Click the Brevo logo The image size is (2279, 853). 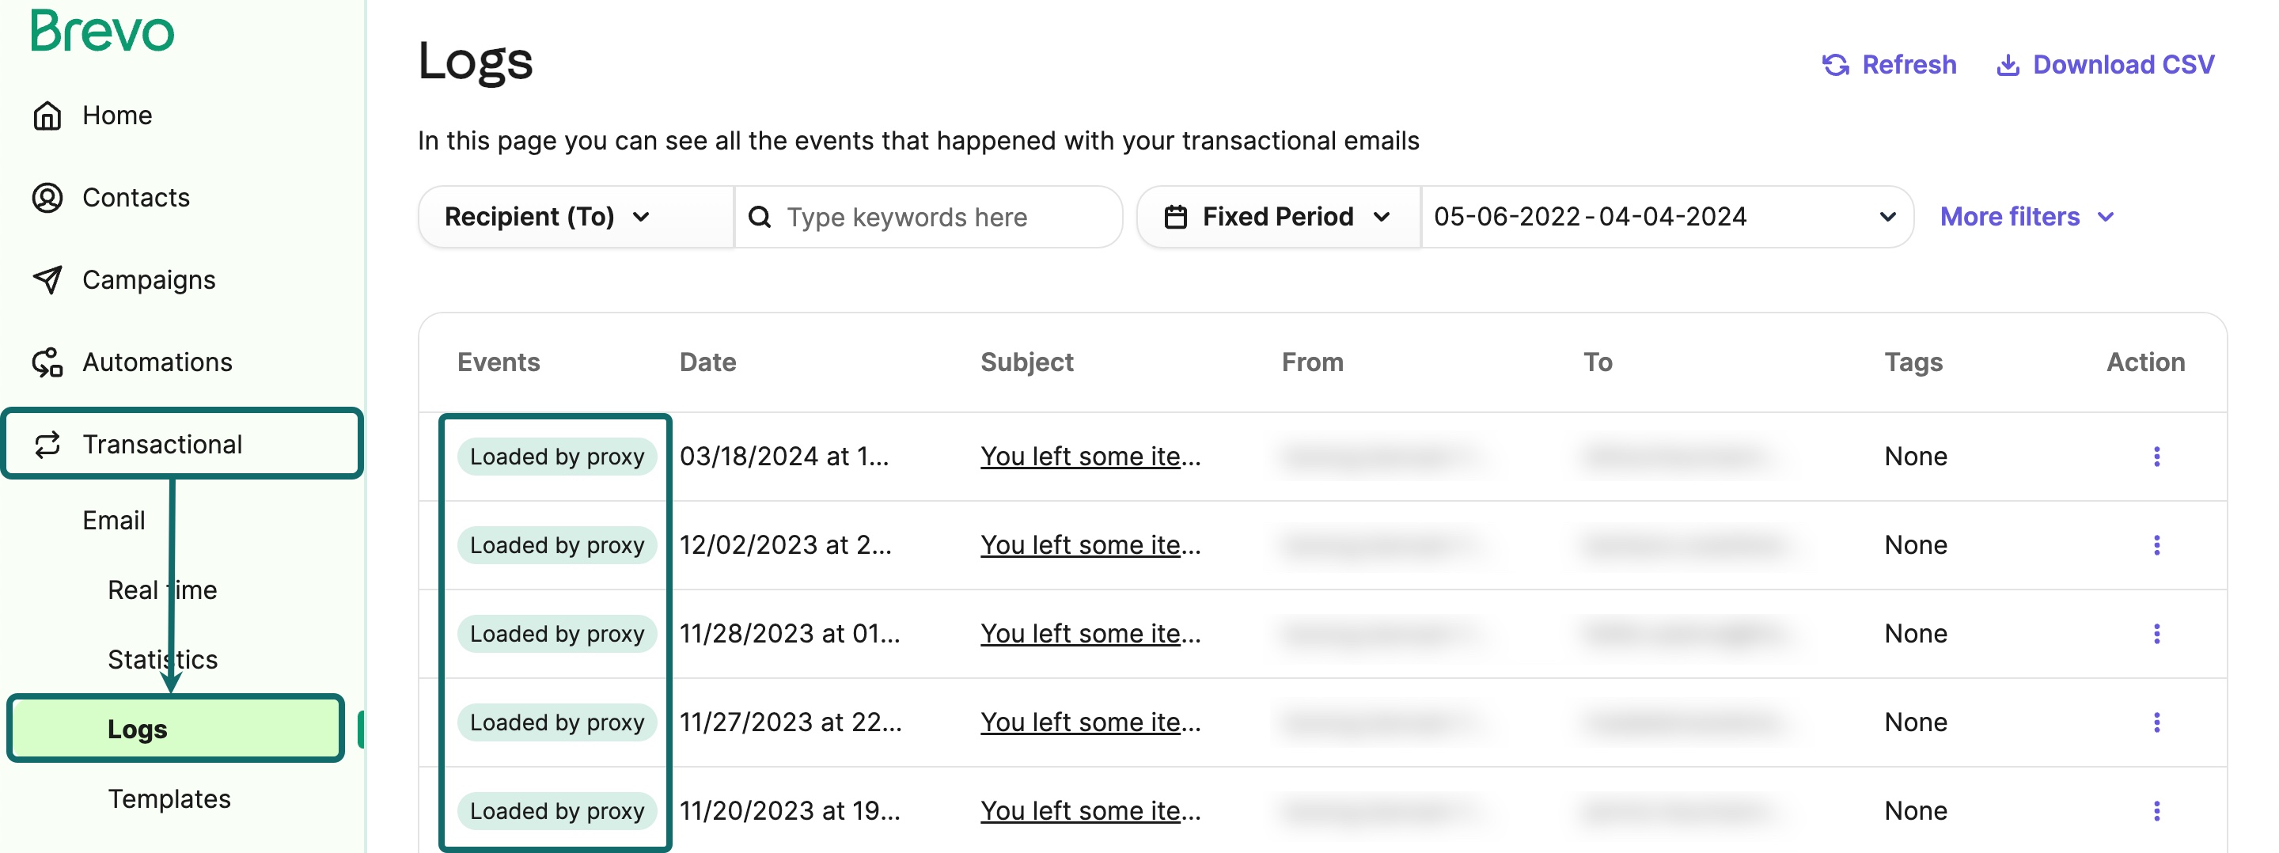click(103, 31)
